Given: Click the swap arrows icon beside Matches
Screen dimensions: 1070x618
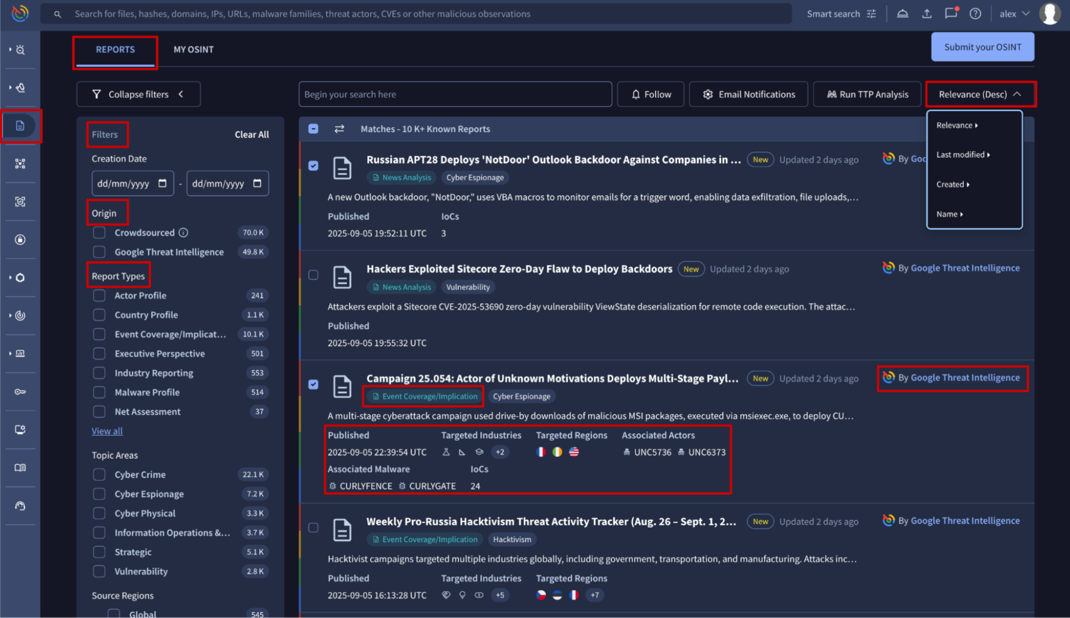Looking at the screenshot, I should tap(339, 129).
